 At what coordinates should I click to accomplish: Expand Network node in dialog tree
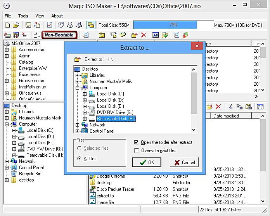pyautogui.click(x=77, y=125)
